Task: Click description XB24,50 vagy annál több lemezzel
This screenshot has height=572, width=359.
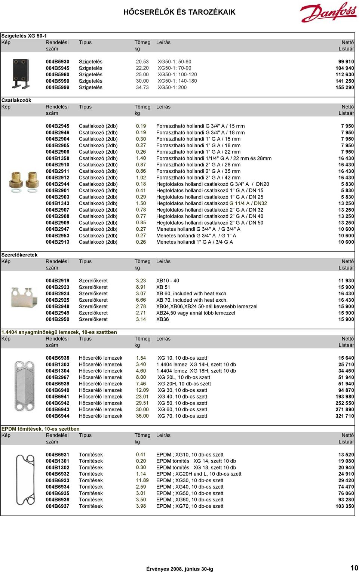Action: tap(196, 313)
